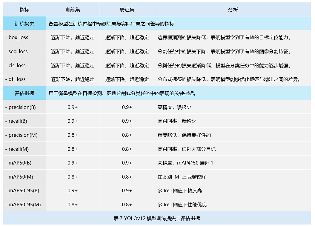315x226 pixels.
Task: Click the 训练损失 section label
Action: (x=24, y=24)
